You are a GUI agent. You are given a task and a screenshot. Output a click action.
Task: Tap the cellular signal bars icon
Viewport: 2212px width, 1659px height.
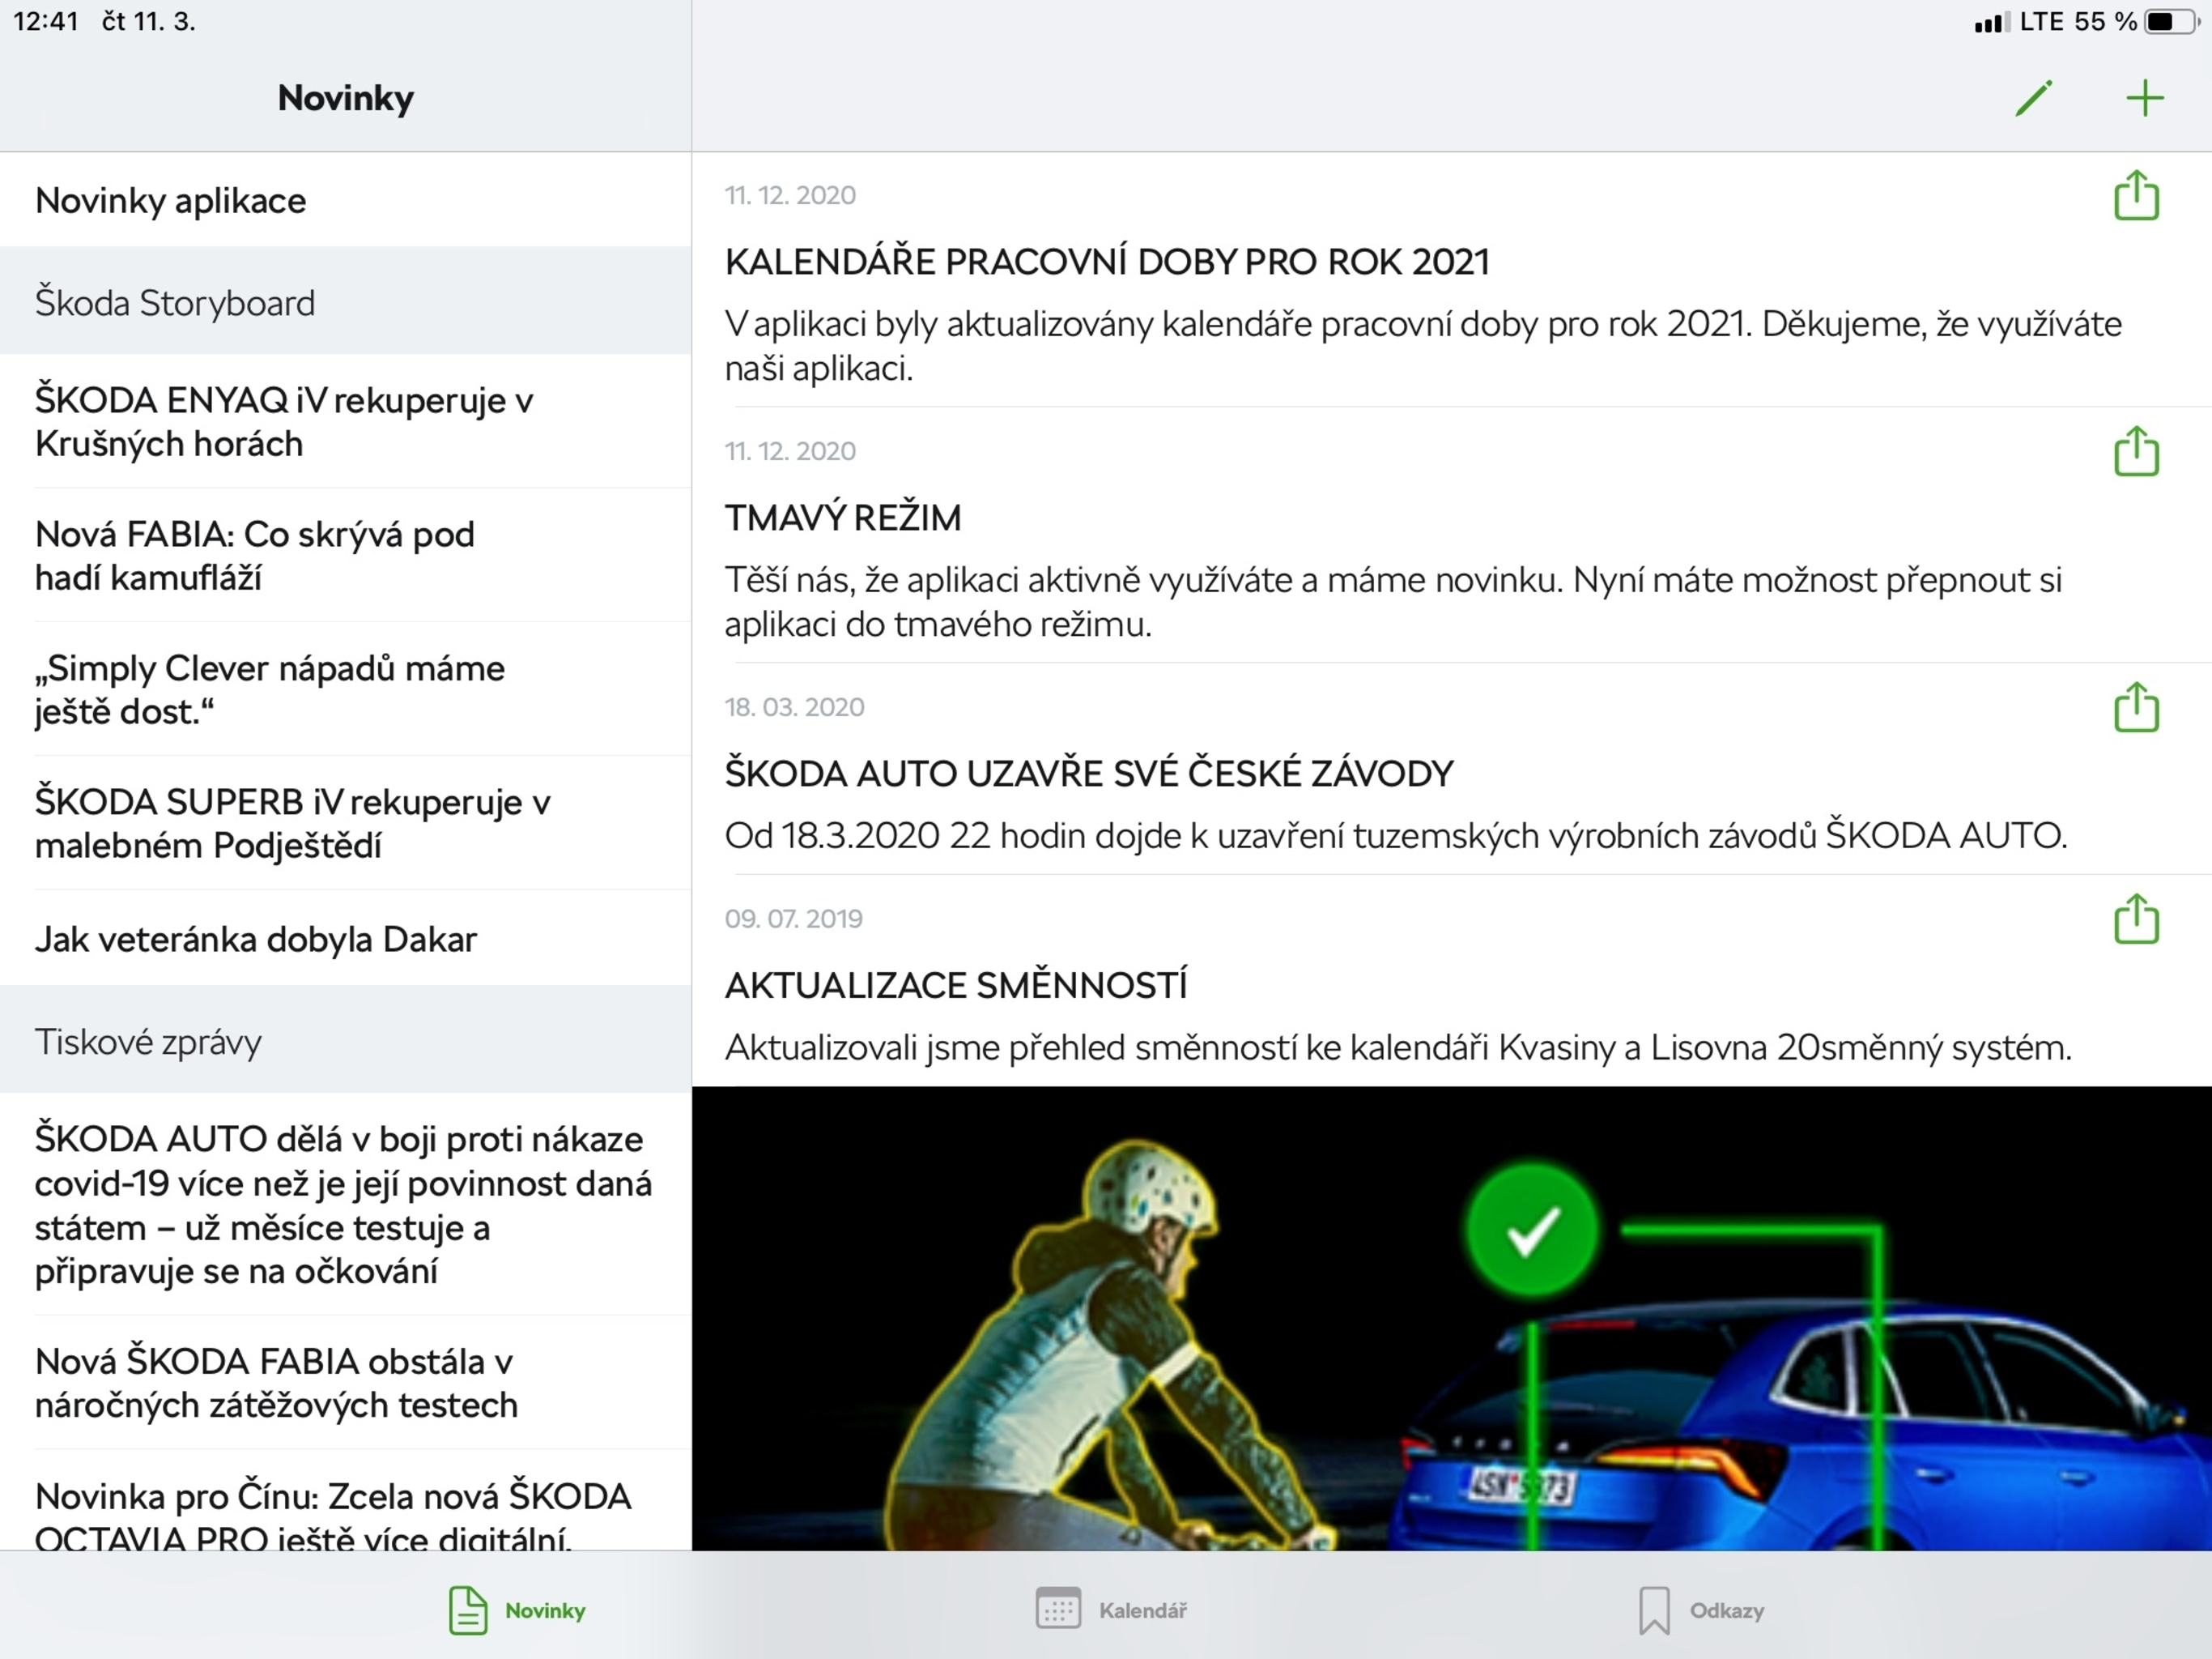pos(1991,22)
